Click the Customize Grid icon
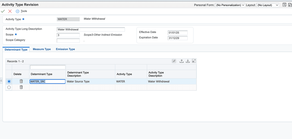292x139 pixels. [x=174, y=61]
